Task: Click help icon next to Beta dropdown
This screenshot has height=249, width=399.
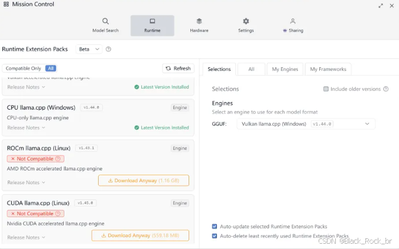Action: (x=108, y=49)
